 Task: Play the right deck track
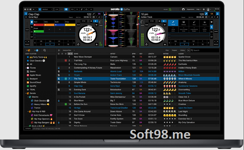click(x=164, y=21)
